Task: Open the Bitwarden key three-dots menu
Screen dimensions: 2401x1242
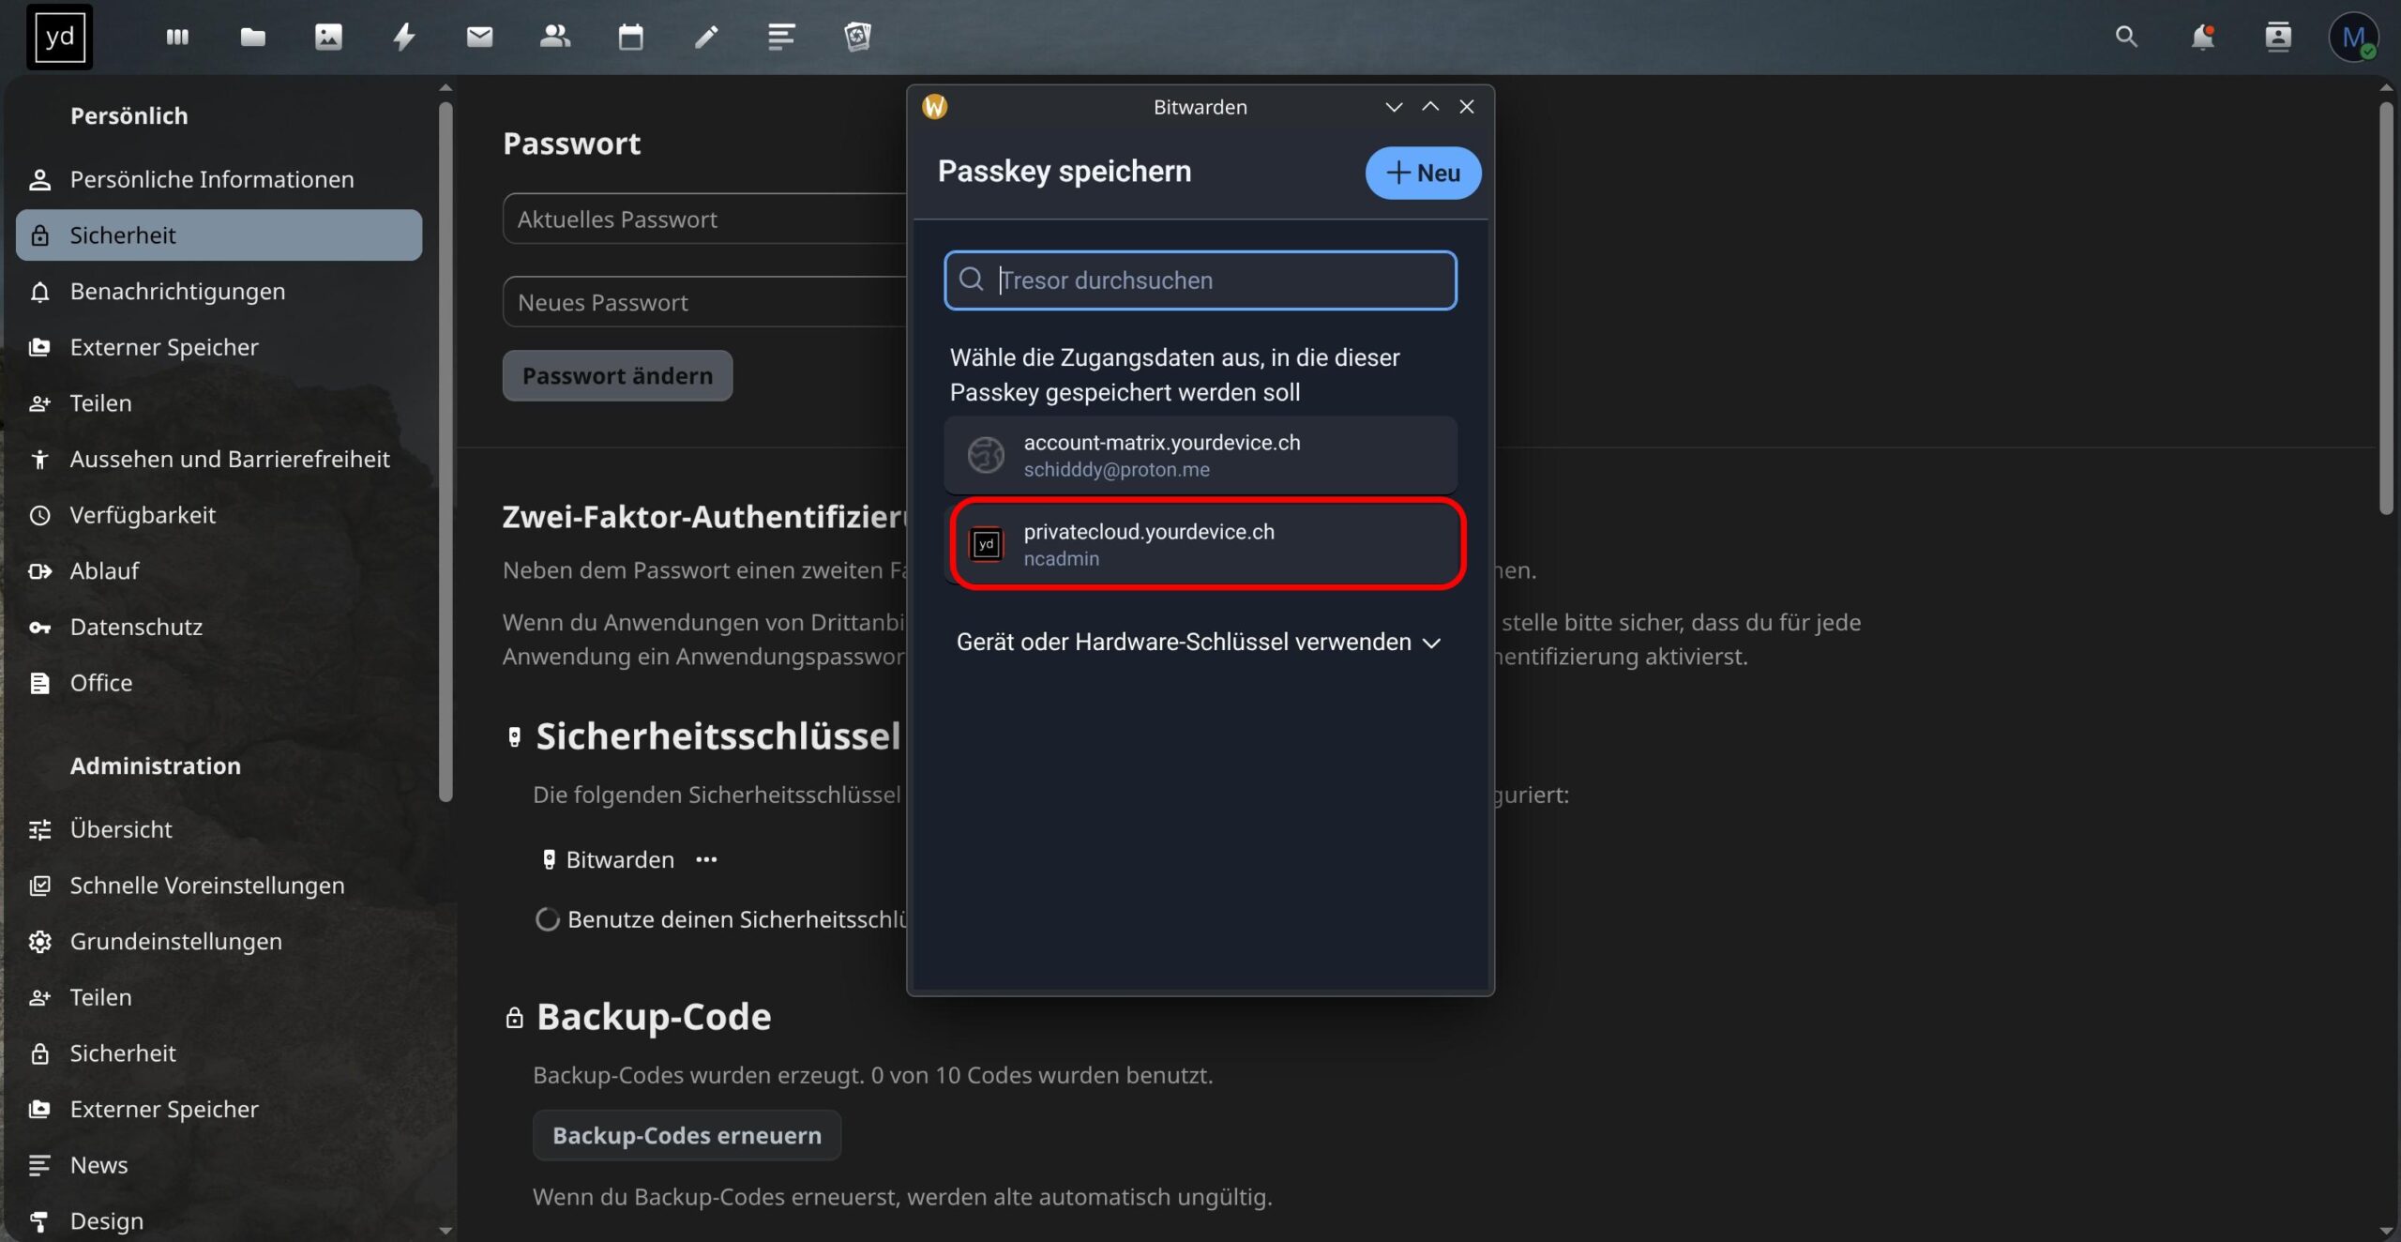Action: [x=706, y=859]
